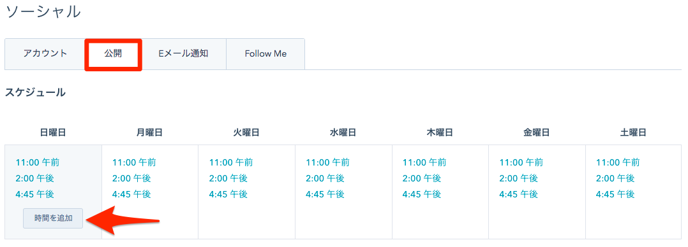The image size is (688, 247).
Task: Select Sunday's 2:00 午後 time link
Action: pyautogui.click(x=35, y=178)
